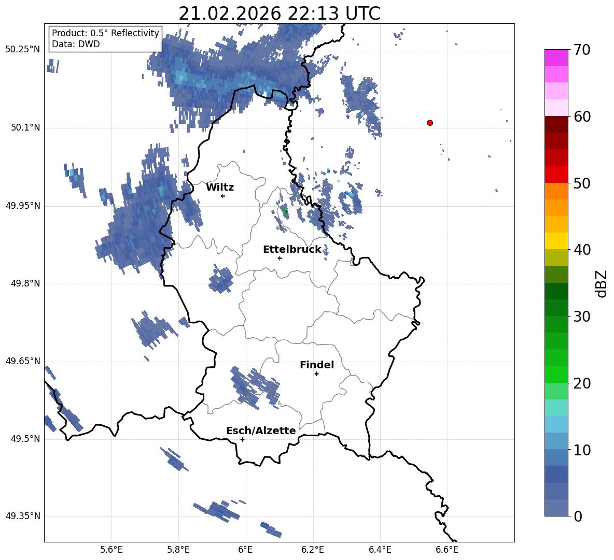Click the 49.95°N latitude label
This screenshot has height=560, width=614.
[23, 206]
